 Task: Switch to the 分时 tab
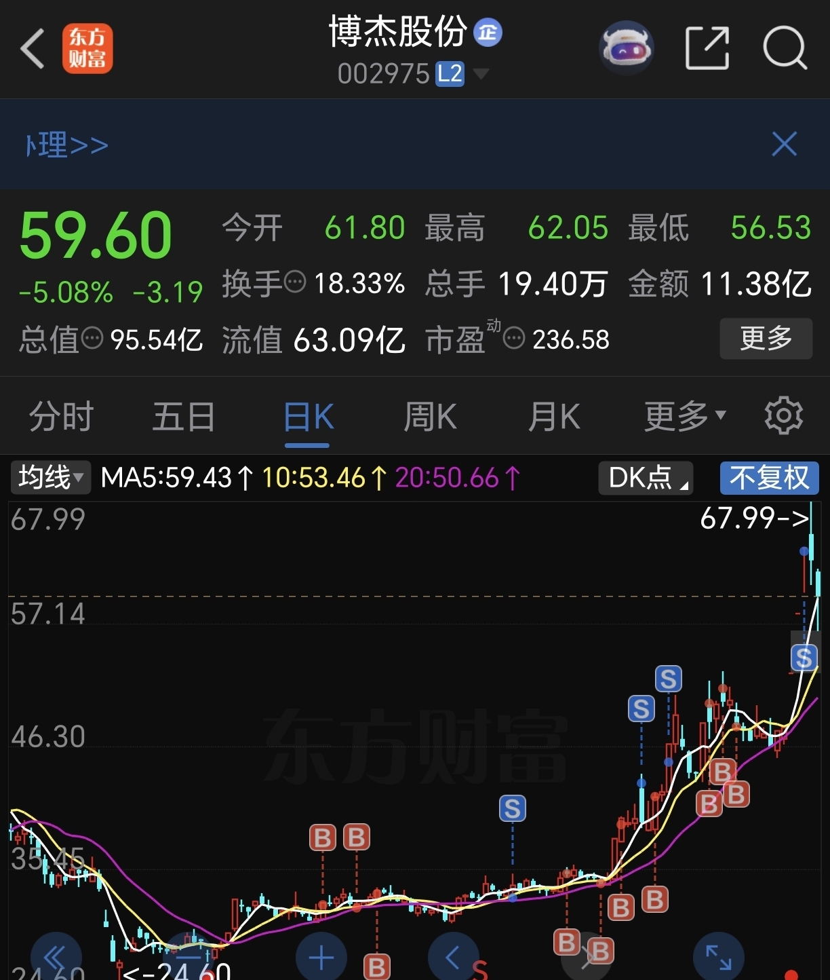pyautogui.click(x=62, y=416)
